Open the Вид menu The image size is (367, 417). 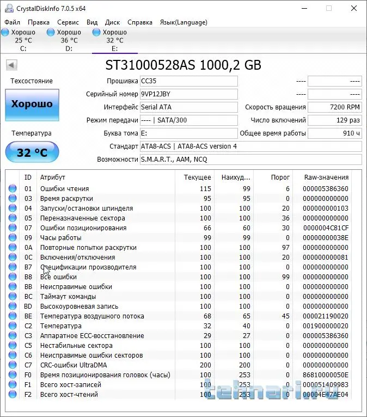click(x=92, y=22)
